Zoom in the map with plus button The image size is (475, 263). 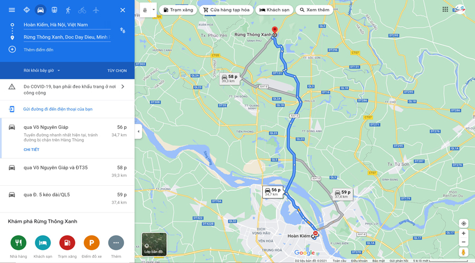463,234
